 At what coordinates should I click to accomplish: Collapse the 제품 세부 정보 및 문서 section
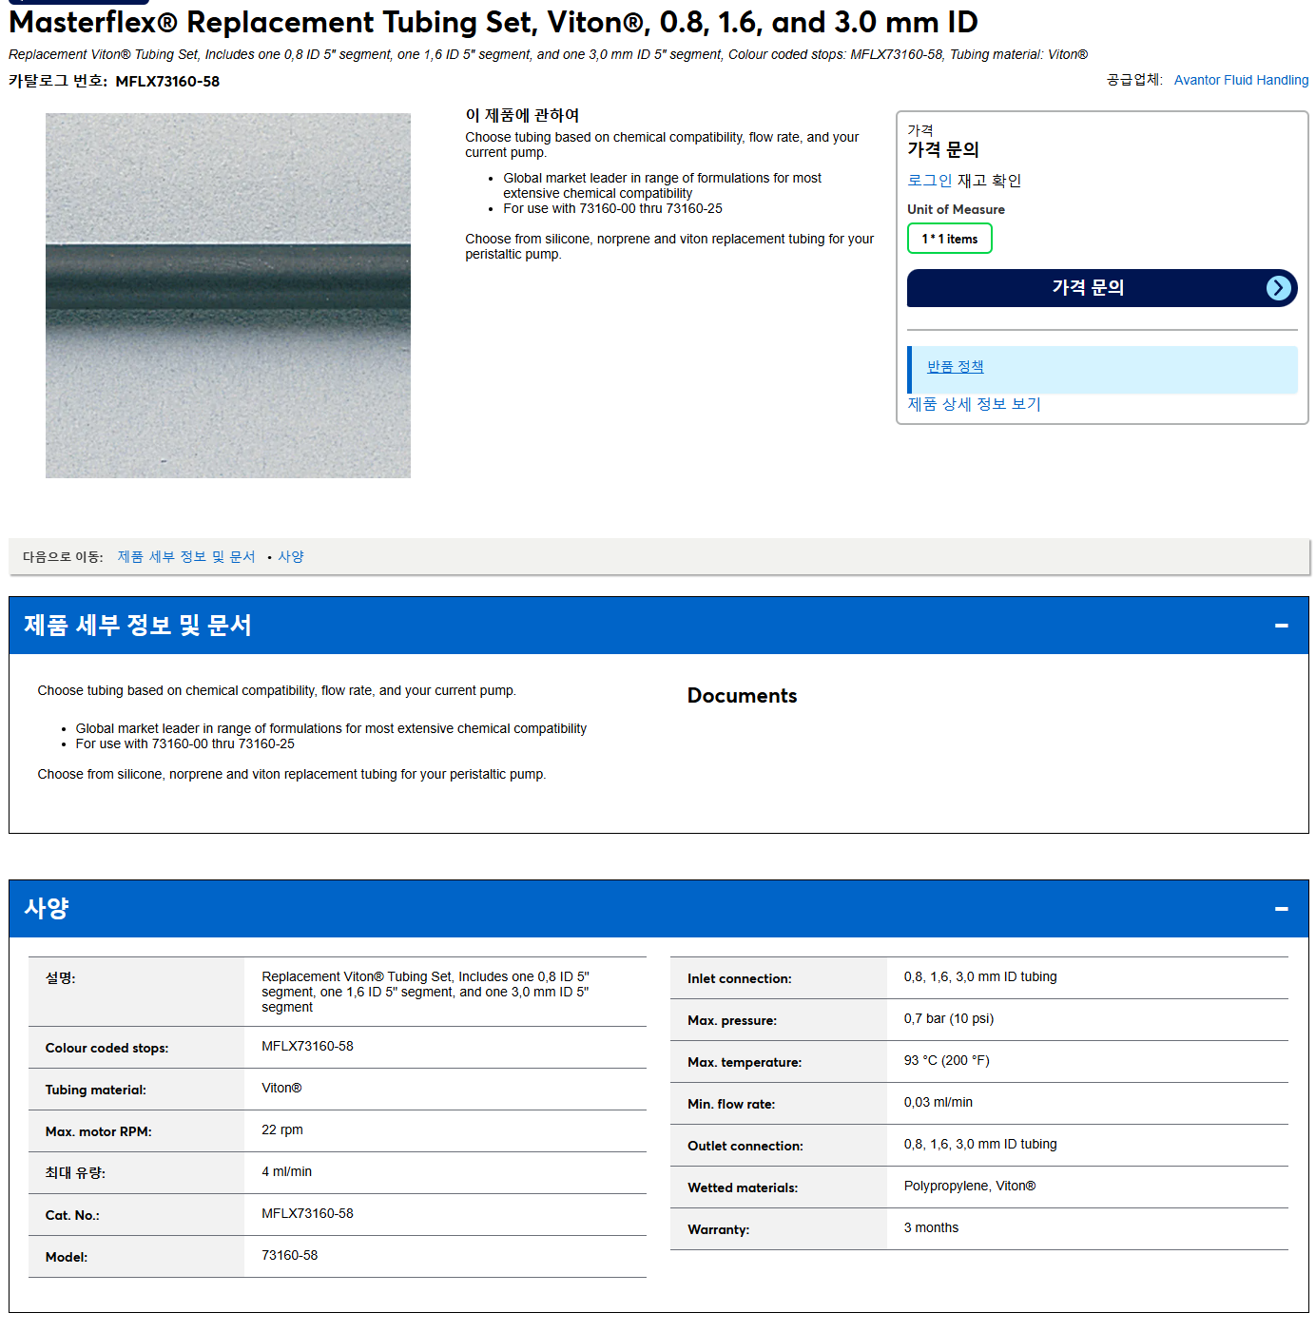[x=1281, y=626]
